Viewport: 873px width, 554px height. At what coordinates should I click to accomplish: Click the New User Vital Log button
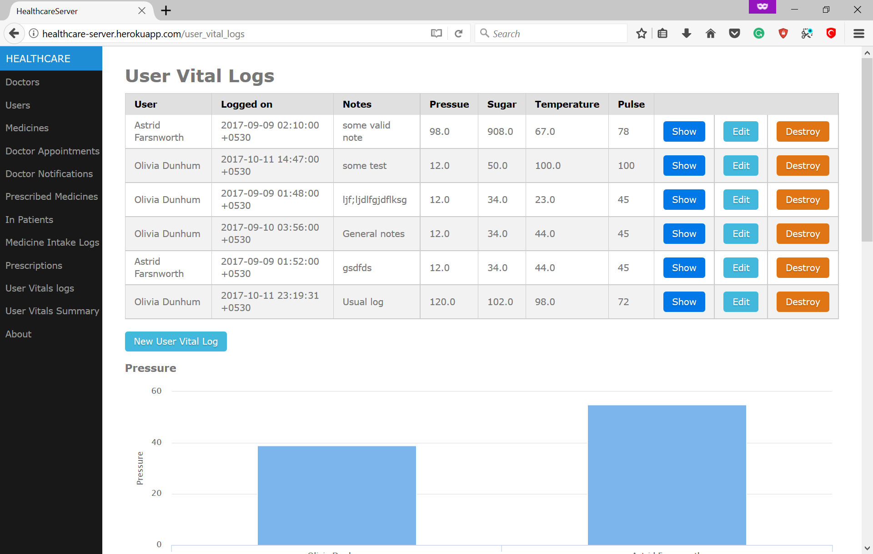click(176, 341)
